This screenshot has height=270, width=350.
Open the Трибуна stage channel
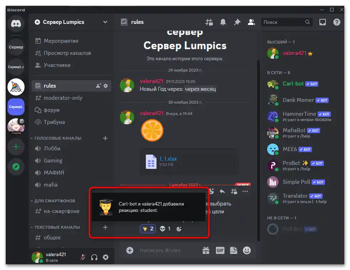pos(71,122)
